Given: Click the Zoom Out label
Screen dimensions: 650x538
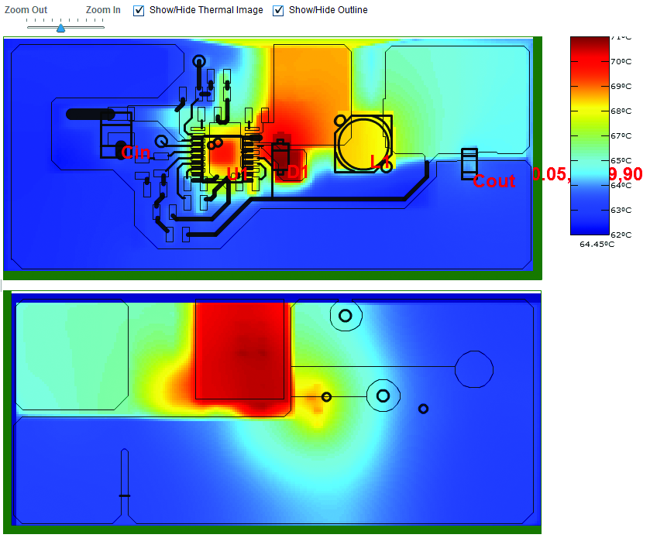Looking at the screenshot, I should 26,9.
